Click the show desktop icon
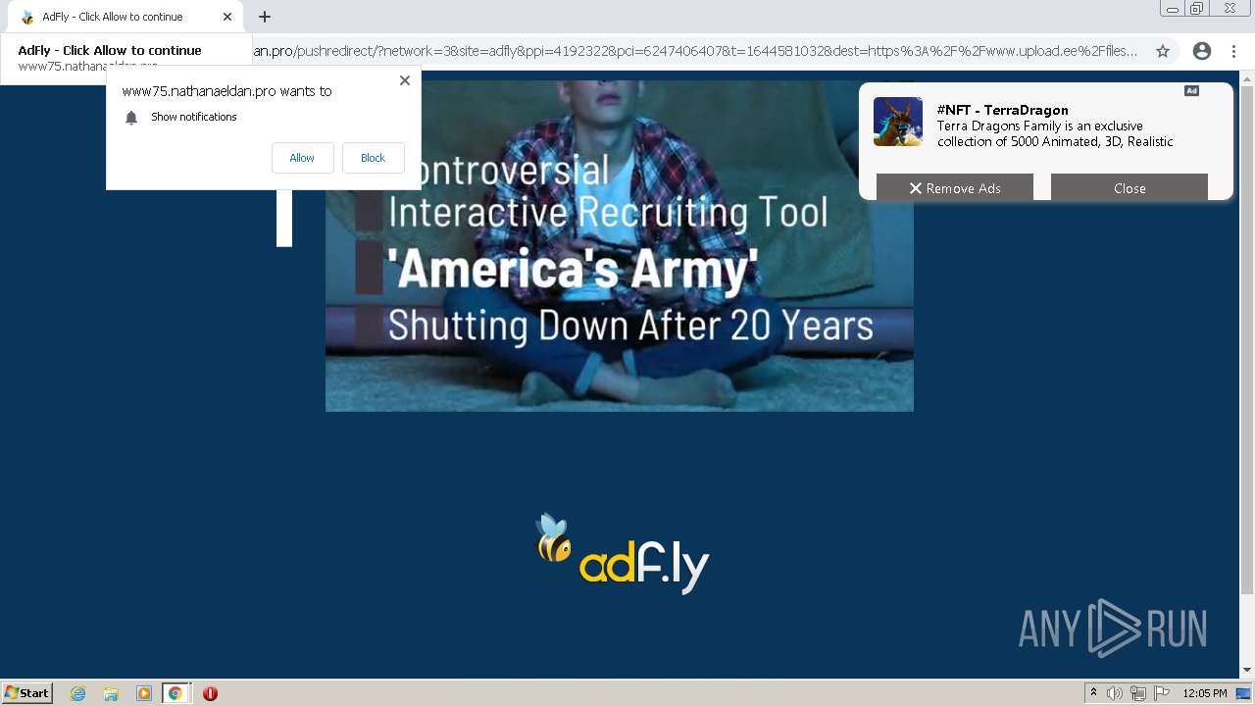The image size is (1255, 706). pos(1243,693)
